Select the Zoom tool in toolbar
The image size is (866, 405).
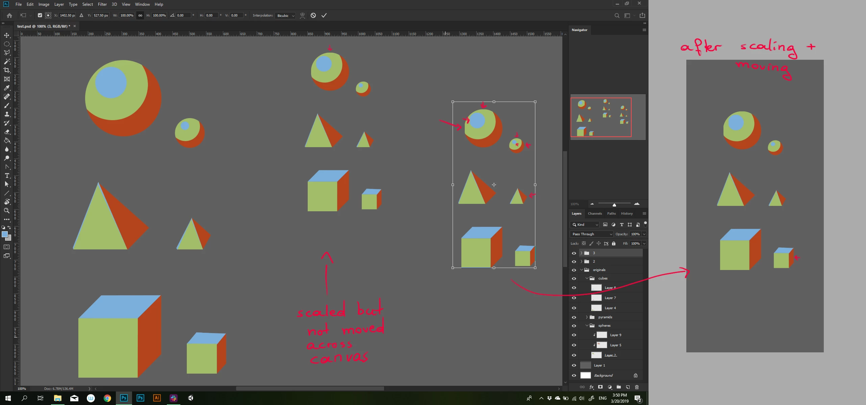[7, 211]
